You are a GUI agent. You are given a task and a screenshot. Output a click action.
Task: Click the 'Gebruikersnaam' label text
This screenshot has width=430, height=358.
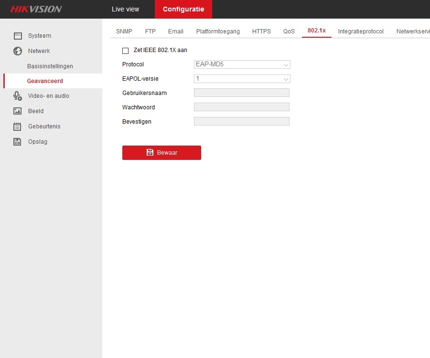pyautogui.click(x=144, y=93)
